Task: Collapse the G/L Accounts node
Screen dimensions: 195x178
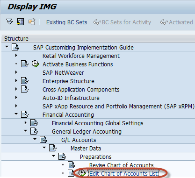Action: [x=35, y=139]
